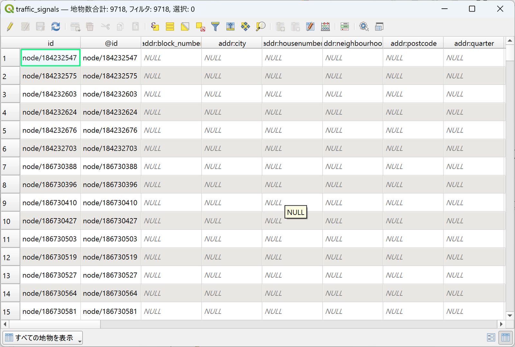Click vertical scrollbar down arrow
This screenshot has height=347, width=515.
(x=510, y=316)
